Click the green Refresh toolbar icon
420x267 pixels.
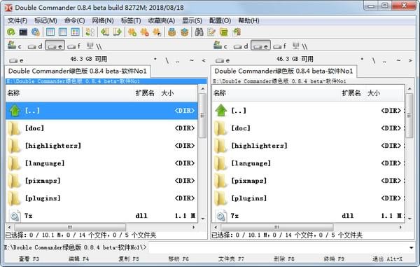(11, 32)
